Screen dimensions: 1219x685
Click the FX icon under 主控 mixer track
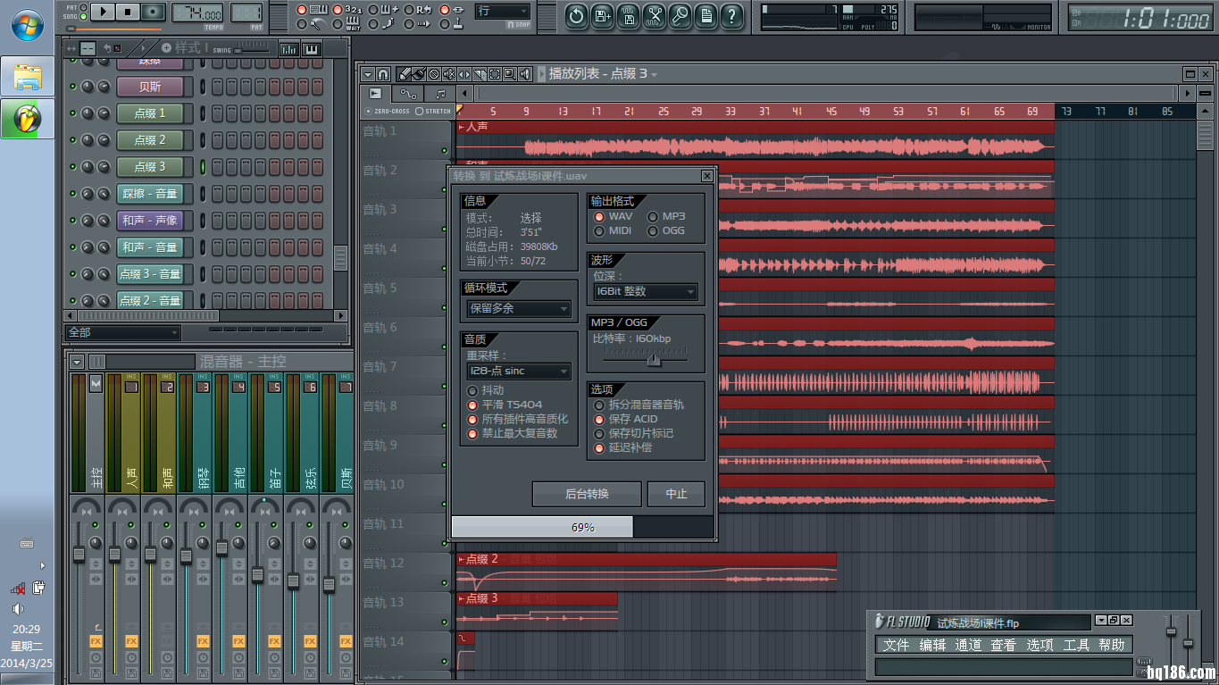tap(96, 641)
